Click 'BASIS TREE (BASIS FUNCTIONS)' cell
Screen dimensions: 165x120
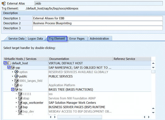pyautogui.click(x=71, y=90)
